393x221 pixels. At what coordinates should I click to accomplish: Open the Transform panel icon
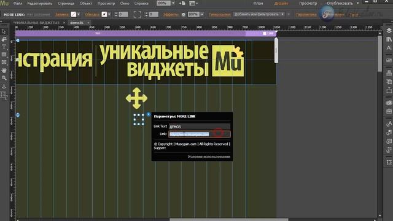tap(389, 82)
